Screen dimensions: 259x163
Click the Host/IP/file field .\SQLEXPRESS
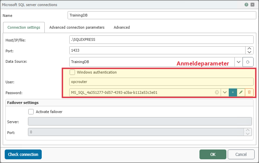point(161,39)
